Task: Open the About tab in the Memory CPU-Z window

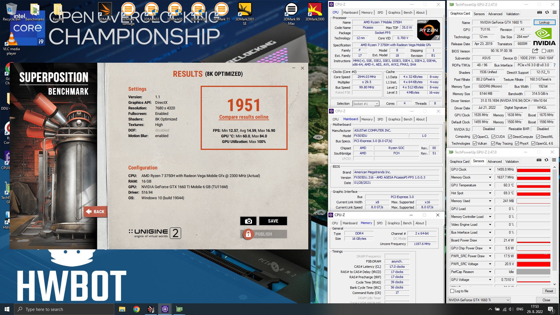Action: (420, 223)
